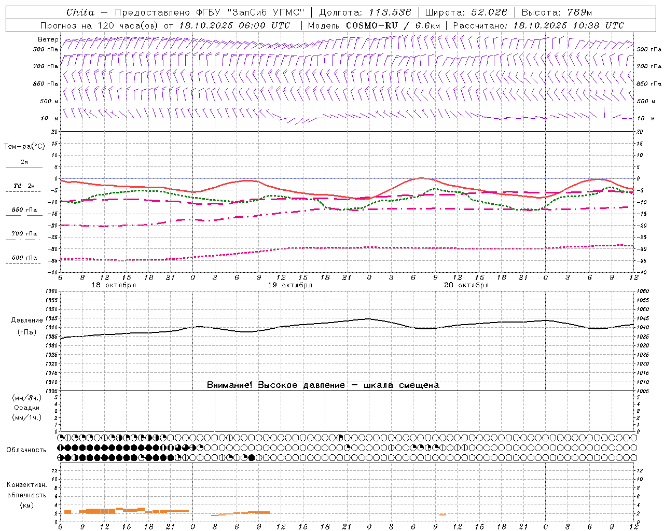Click the red 2м legend line sample
The width and height of the screenshot is (664, 531).
point(24,167)
